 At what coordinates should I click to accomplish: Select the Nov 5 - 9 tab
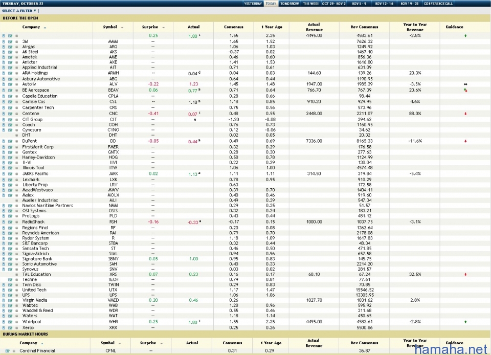[359, 4]
